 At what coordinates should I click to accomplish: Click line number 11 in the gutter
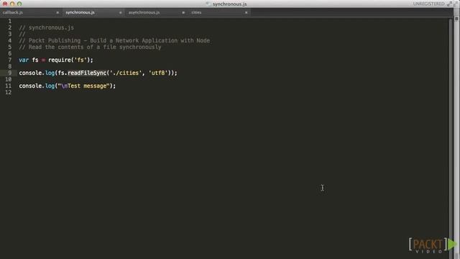point(8,86)
